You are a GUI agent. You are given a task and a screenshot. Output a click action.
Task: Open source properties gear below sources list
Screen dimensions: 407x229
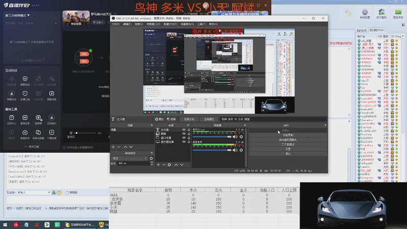click(169, 164)
